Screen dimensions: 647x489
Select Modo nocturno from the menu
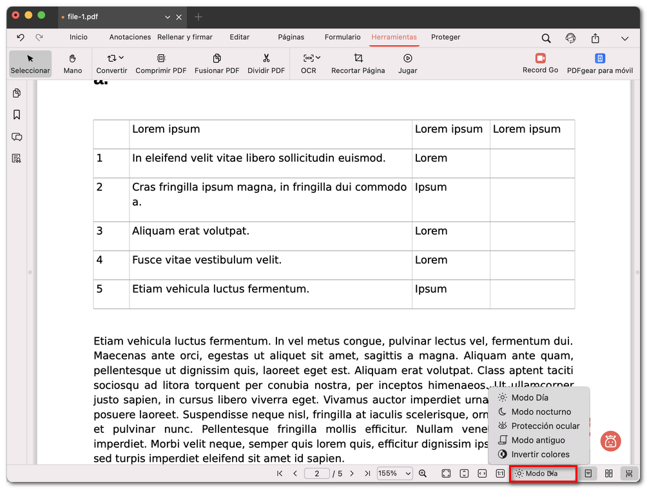(540, 412)
